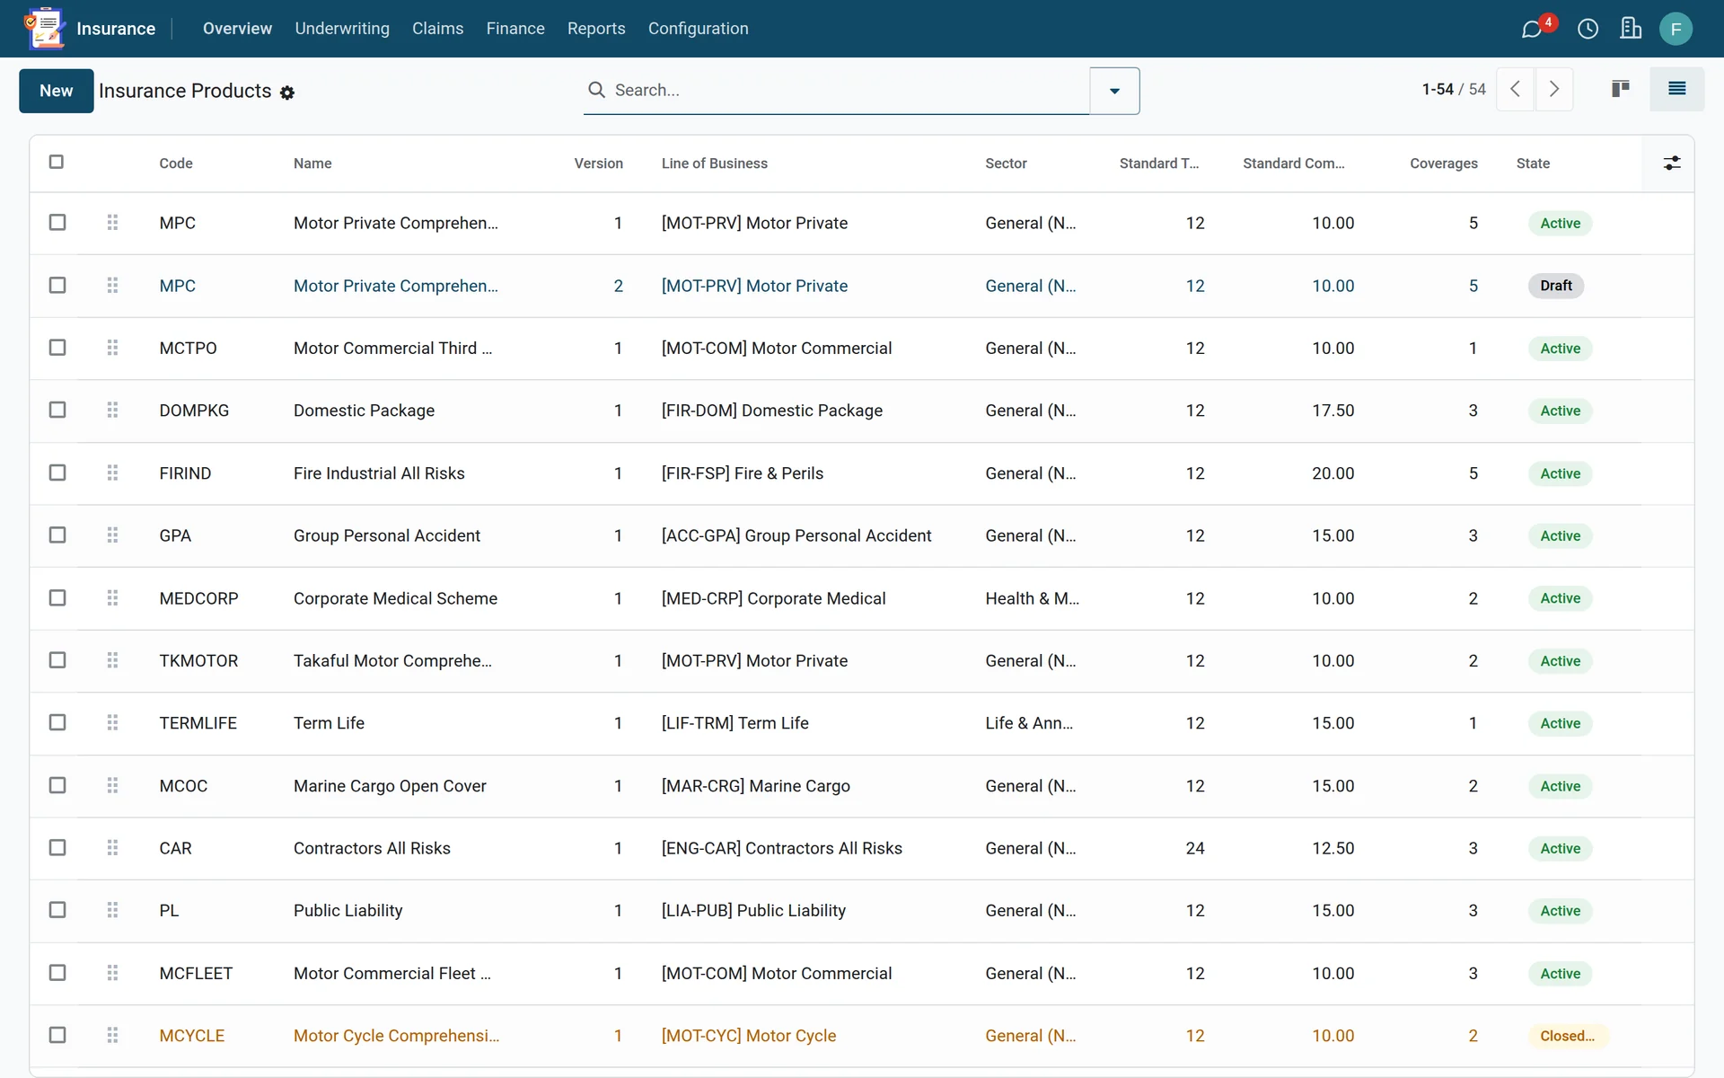Select the MEDCORP row checkbox
Screen dimensions: 1724x1078
click(x=57, y=598)
